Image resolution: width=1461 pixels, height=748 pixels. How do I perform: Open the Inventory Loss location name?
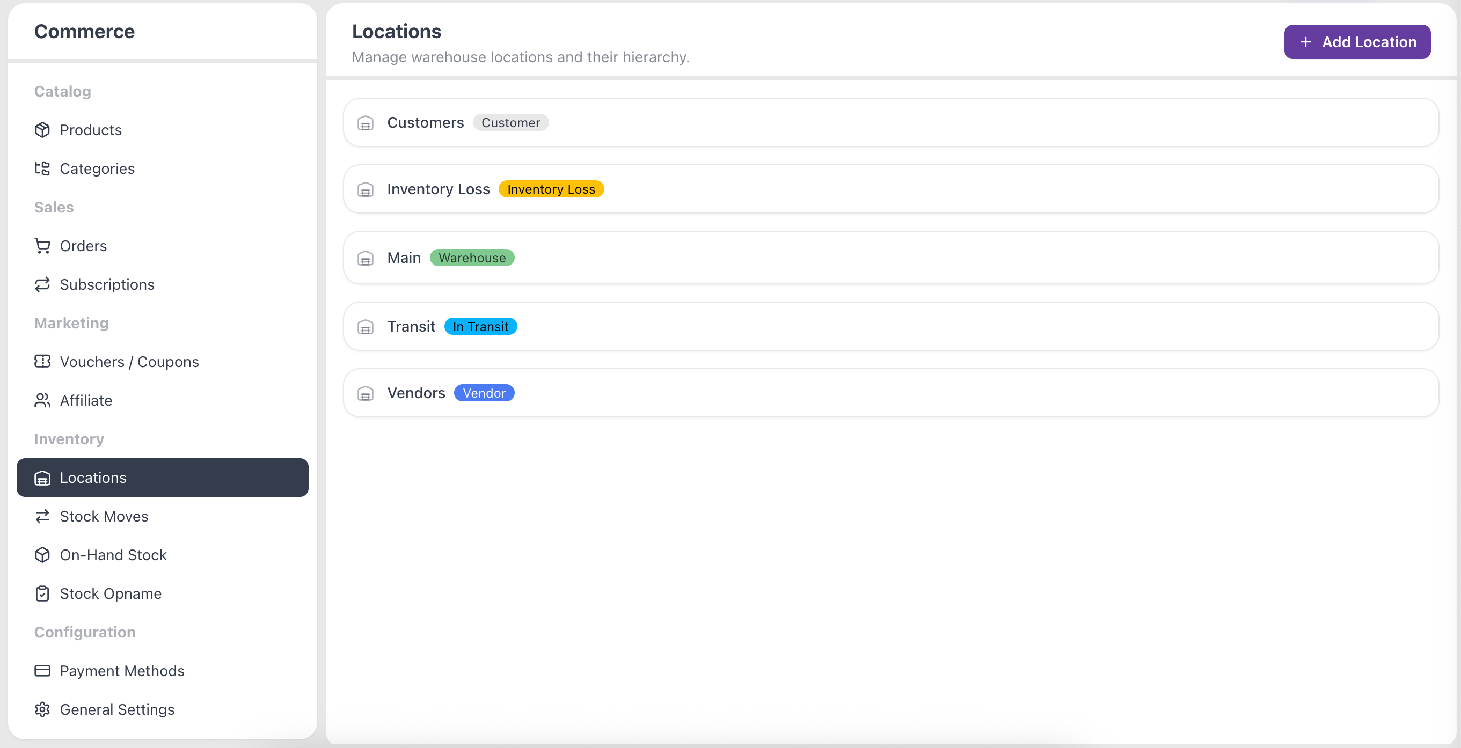click(439, 189)
